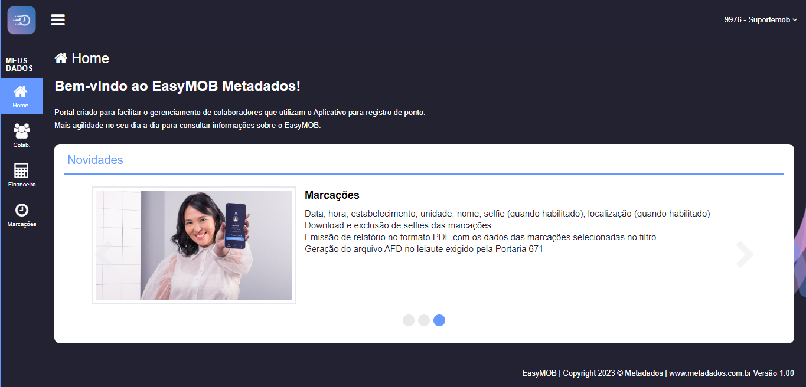Click the house icon beside Home title
Viewport: 806px width, 387px height.
point(60,58)
